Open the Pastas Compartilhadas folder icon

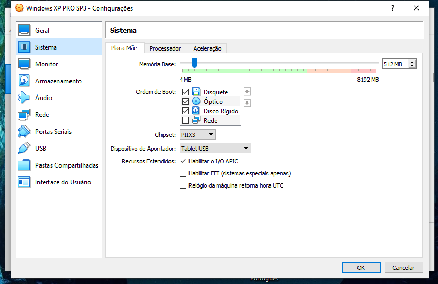pos(24,165)
